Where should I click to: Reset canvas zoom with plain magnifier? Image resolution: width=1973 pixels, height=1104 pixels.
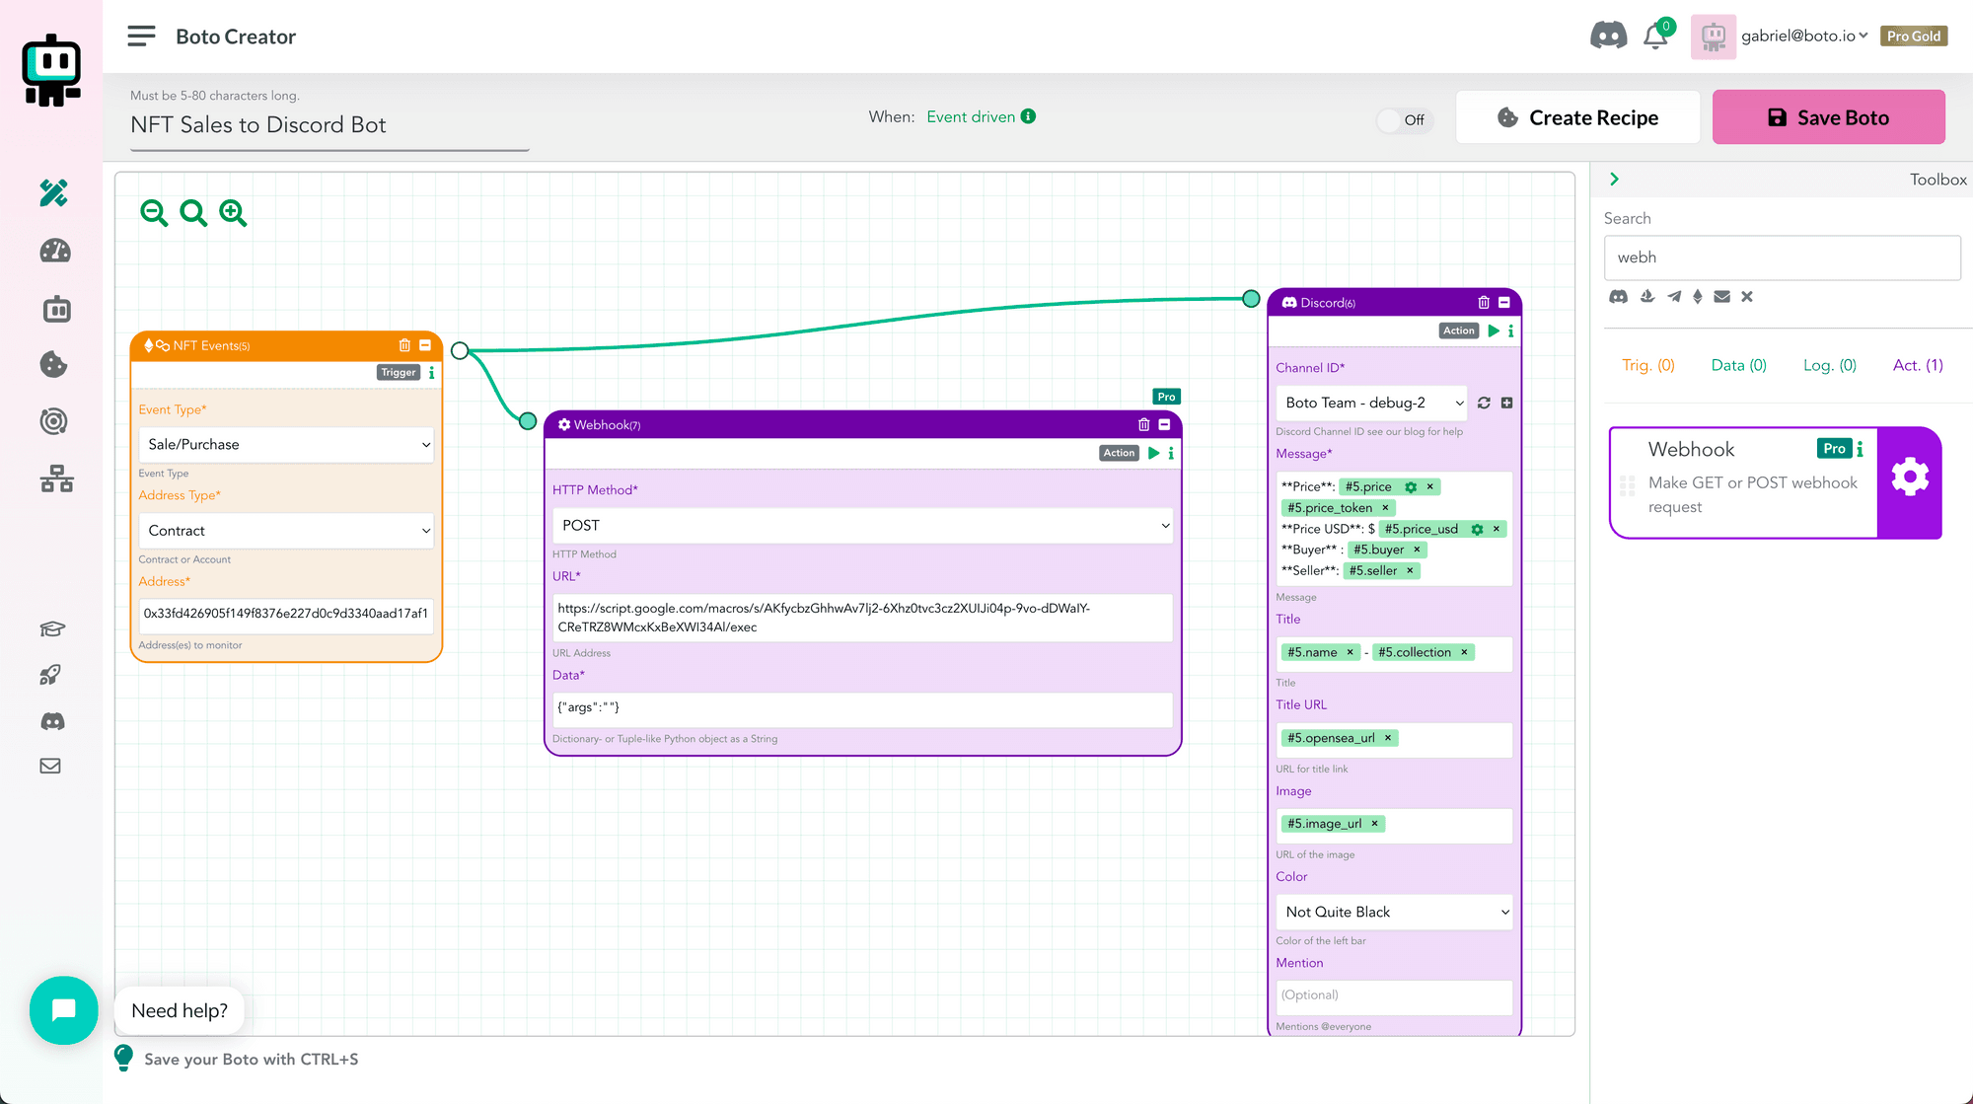point(193,213)
